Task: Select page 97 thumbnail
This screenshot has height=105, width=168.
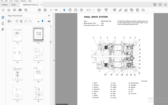Action: click(x=17, y=93)
